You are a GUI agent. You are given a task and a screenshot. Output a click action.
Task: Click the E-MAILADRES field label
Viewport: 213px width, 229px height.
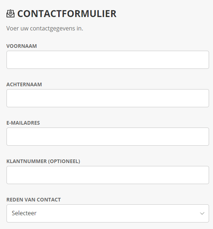[23, 123]
